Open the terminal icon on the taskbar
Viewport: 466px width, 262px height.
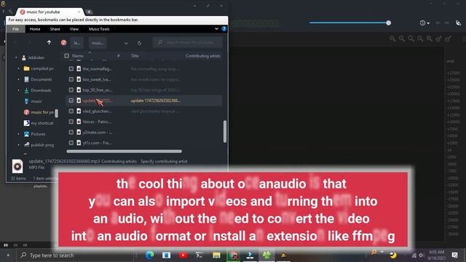[200, 255]
